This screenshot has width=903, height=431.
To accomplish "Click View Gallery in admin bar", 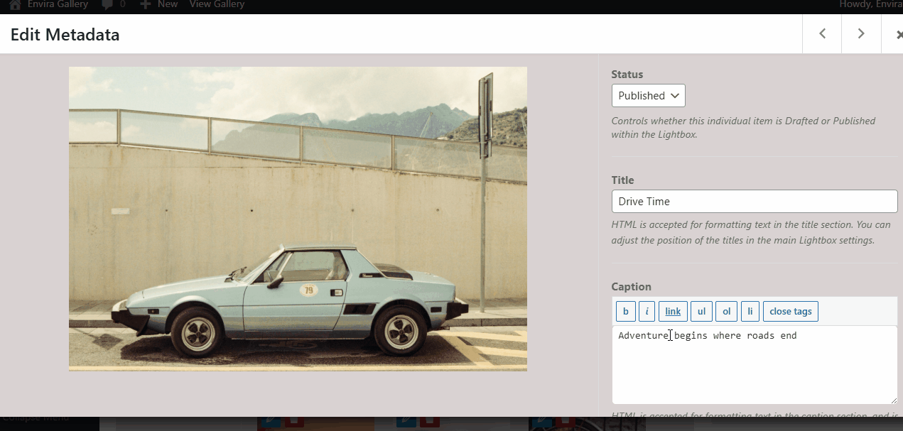I will (217, 5).
